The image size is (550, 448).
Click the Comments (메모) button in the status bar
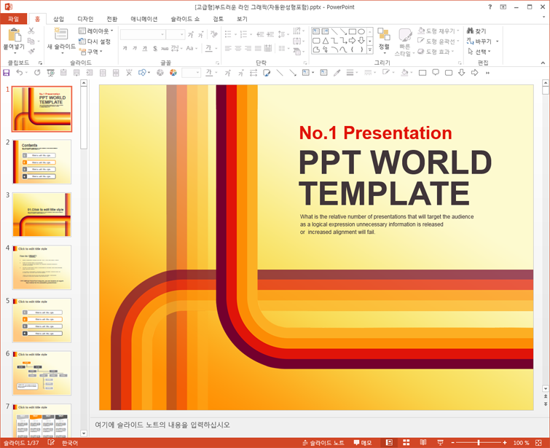coord(363,443)
